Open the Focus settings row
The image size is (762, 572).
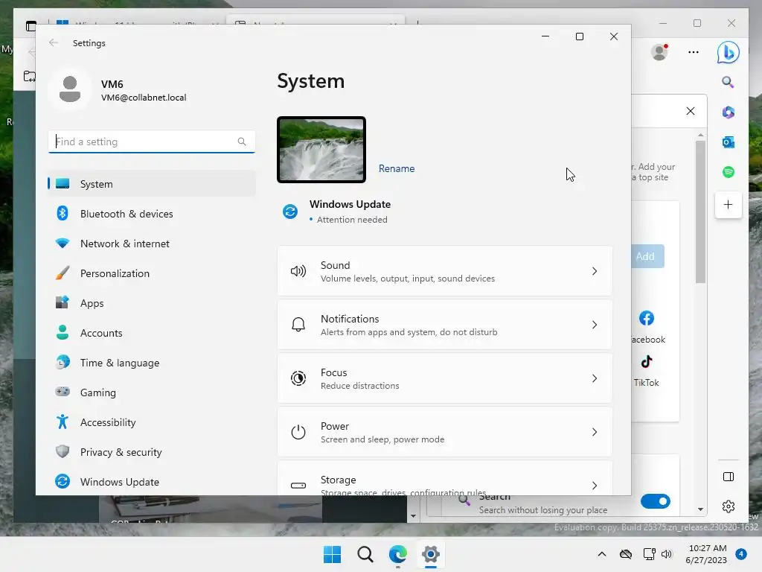(x=445, y=378)
